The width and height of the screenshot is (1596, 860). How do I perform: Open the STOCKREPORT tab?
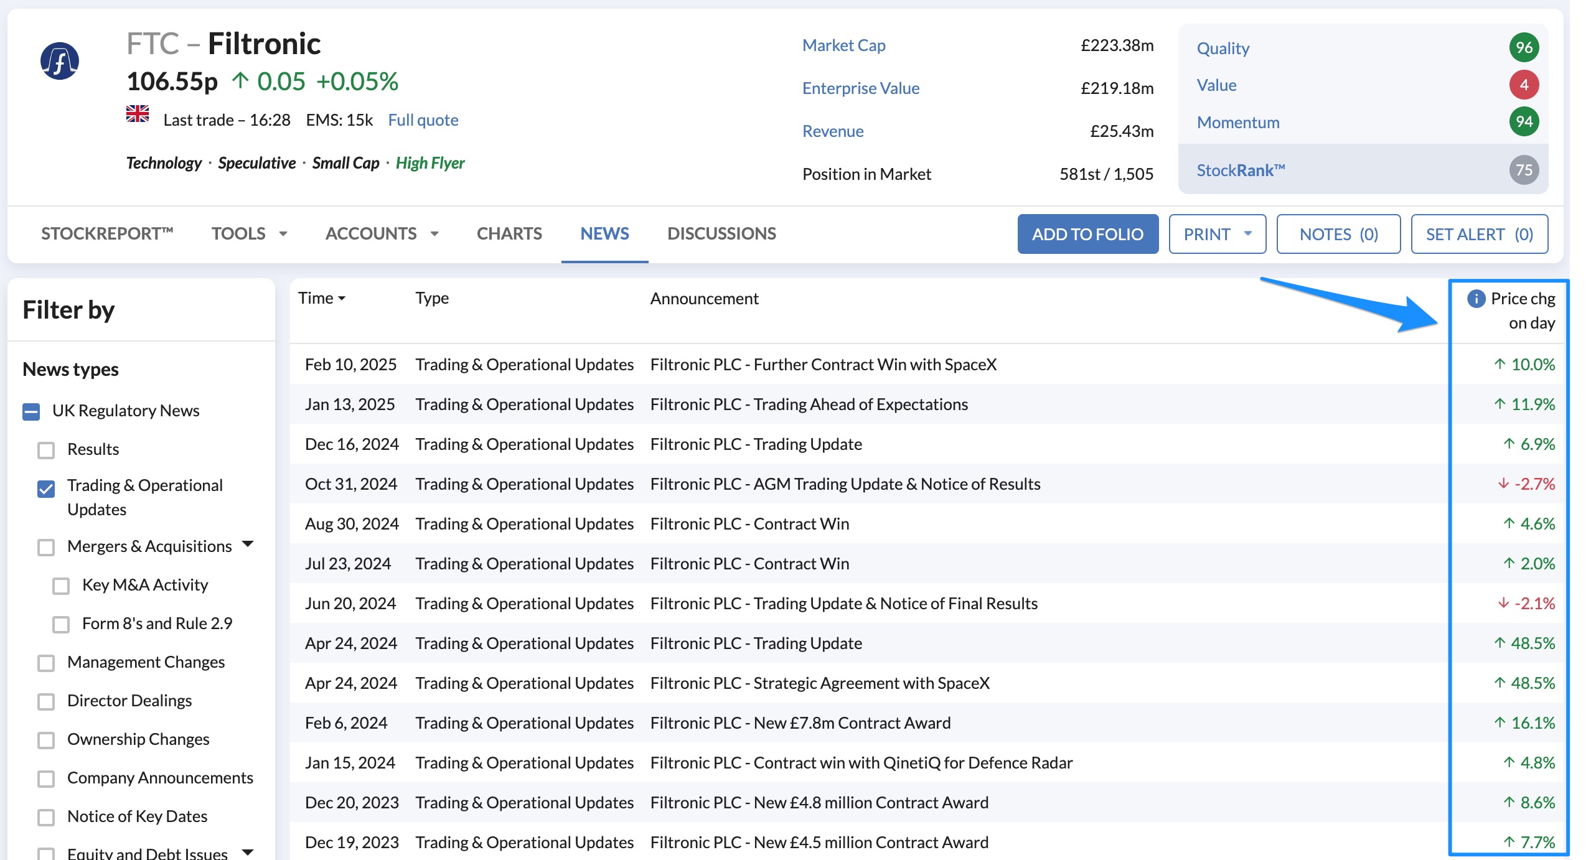[107, 233]
